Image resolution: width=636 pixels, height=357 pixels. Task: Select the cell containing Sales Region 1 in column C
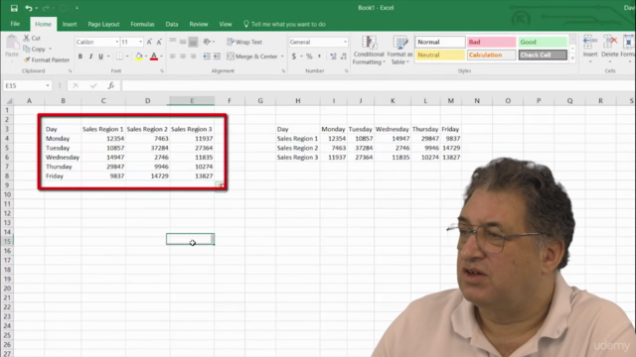click(x=103, y=129)
